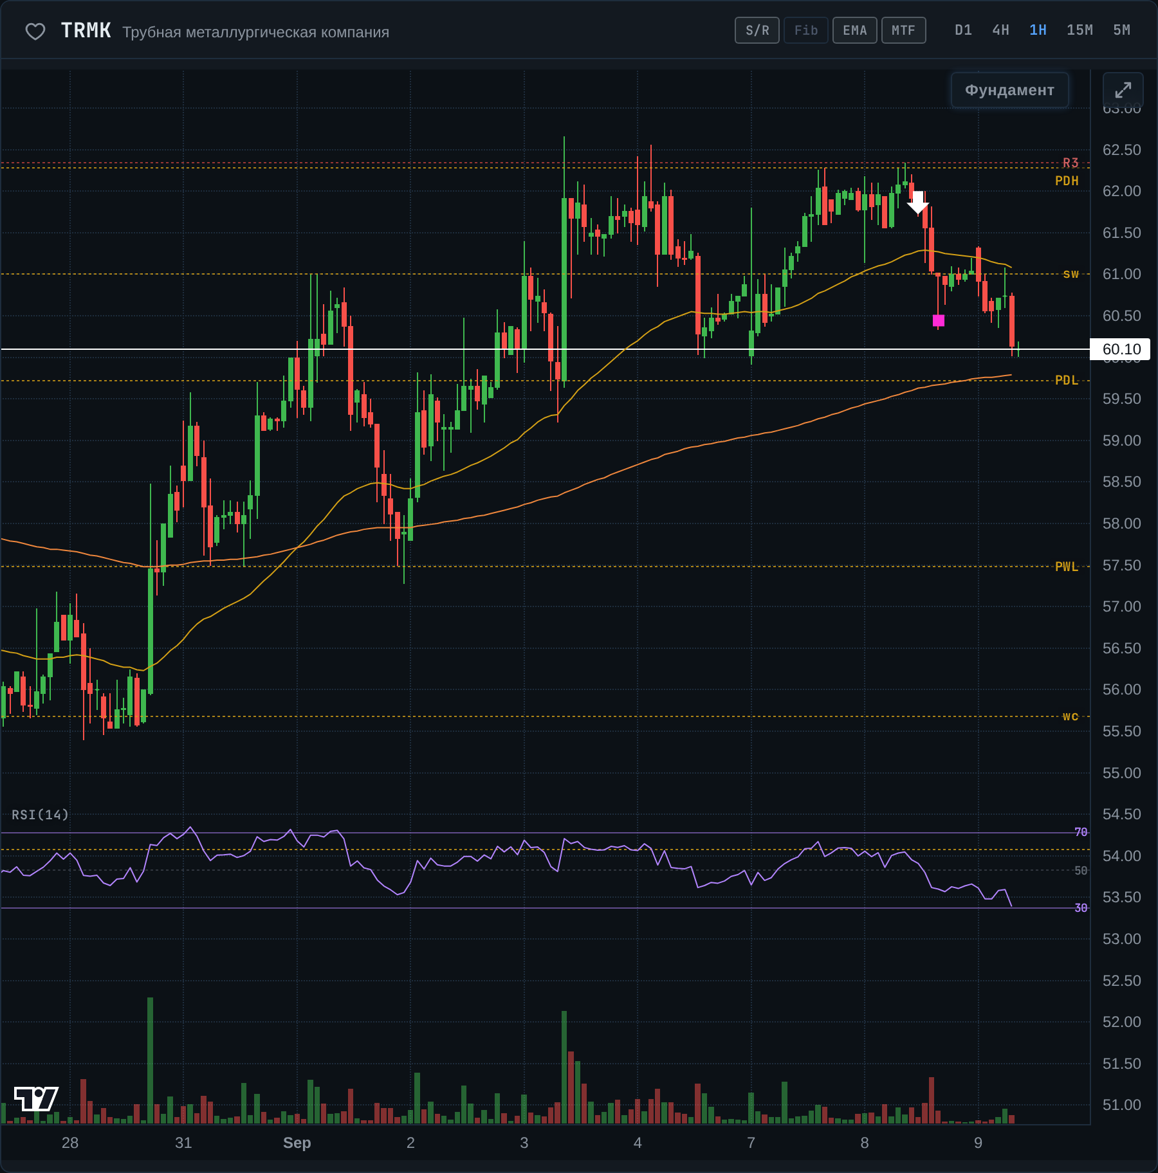The width and height of the screenshot is (1158, 1173).
Task: Click the Sep date label on time axis
Action: [x=297, y=1143]
